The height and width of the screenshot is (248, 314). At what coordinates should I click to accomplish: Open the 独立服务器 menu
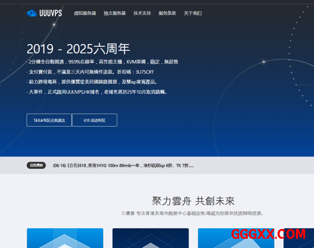coord(115,13)
